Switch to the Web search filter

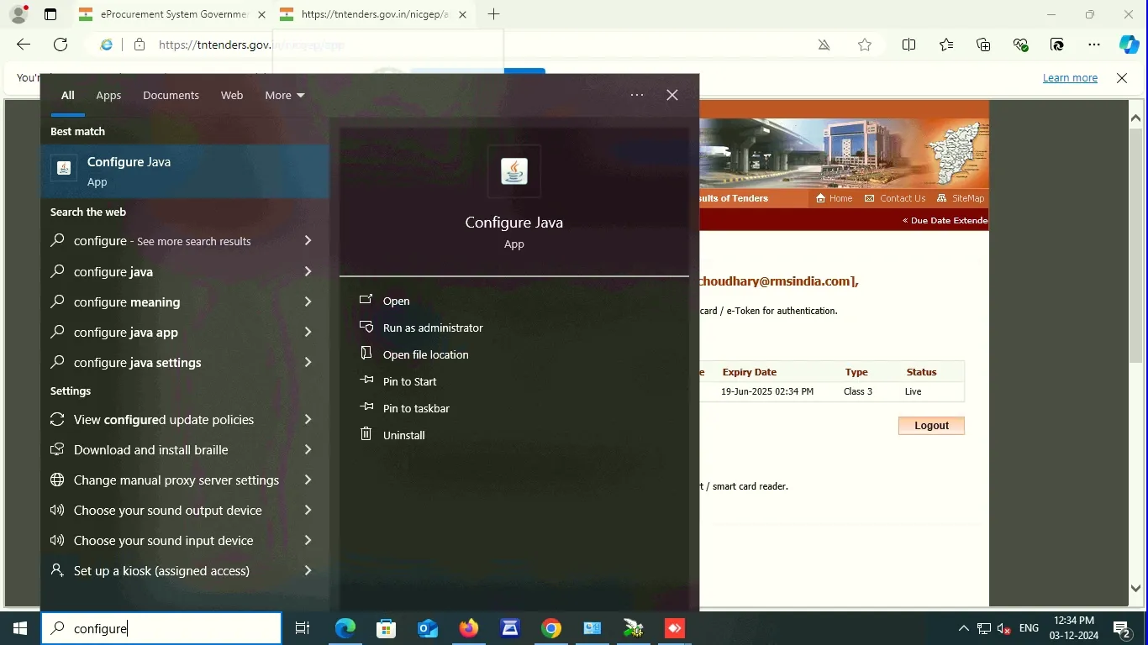[x=232, y=95]
